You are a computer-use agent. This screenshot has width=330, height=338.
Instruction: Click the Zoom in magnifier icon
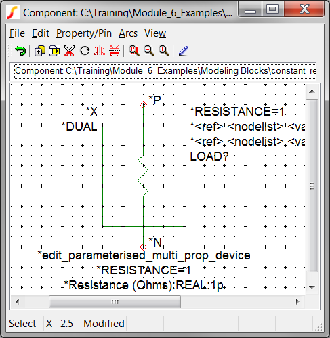pyautogui.click(x=164, y=51)
